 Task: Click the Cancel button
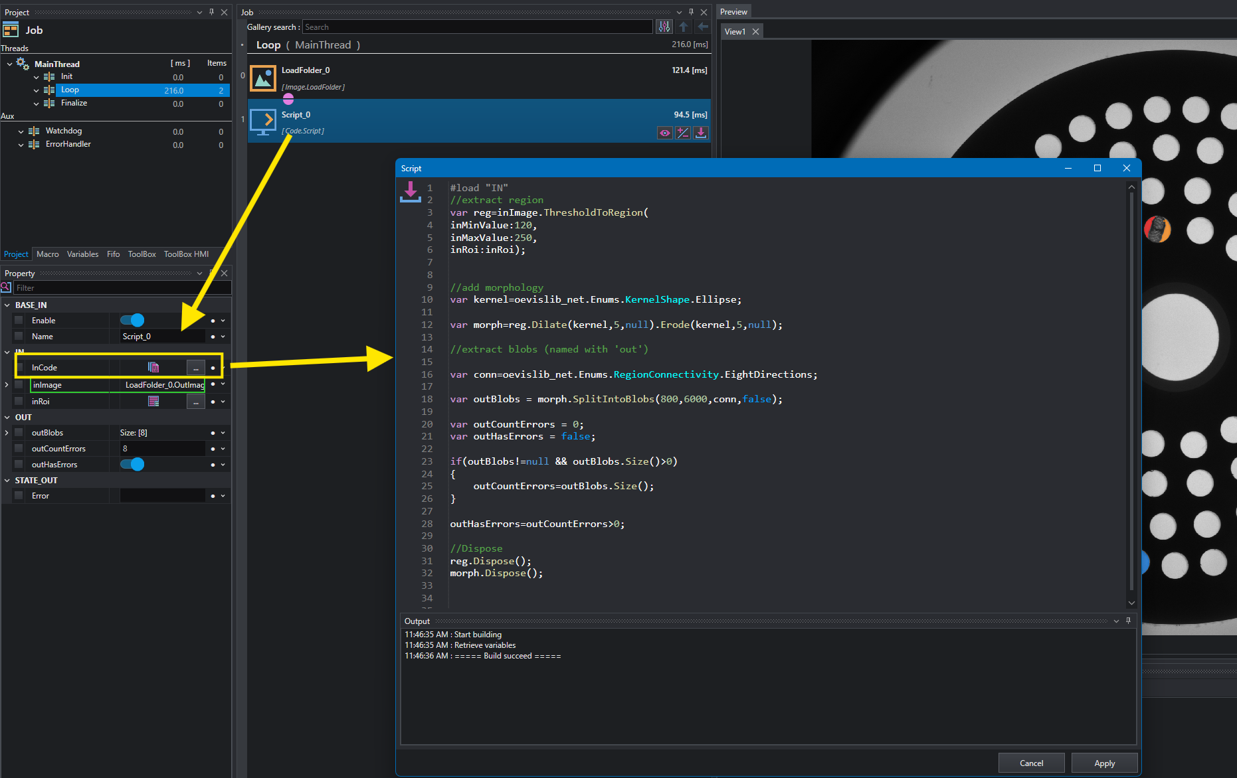pyautogui.click(x=1031, y=763)
